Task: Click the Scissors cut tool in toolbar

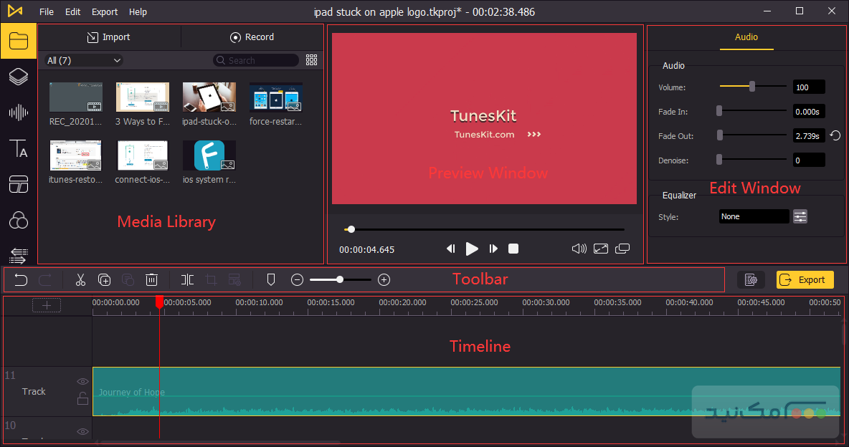Action: click(80, 279)
